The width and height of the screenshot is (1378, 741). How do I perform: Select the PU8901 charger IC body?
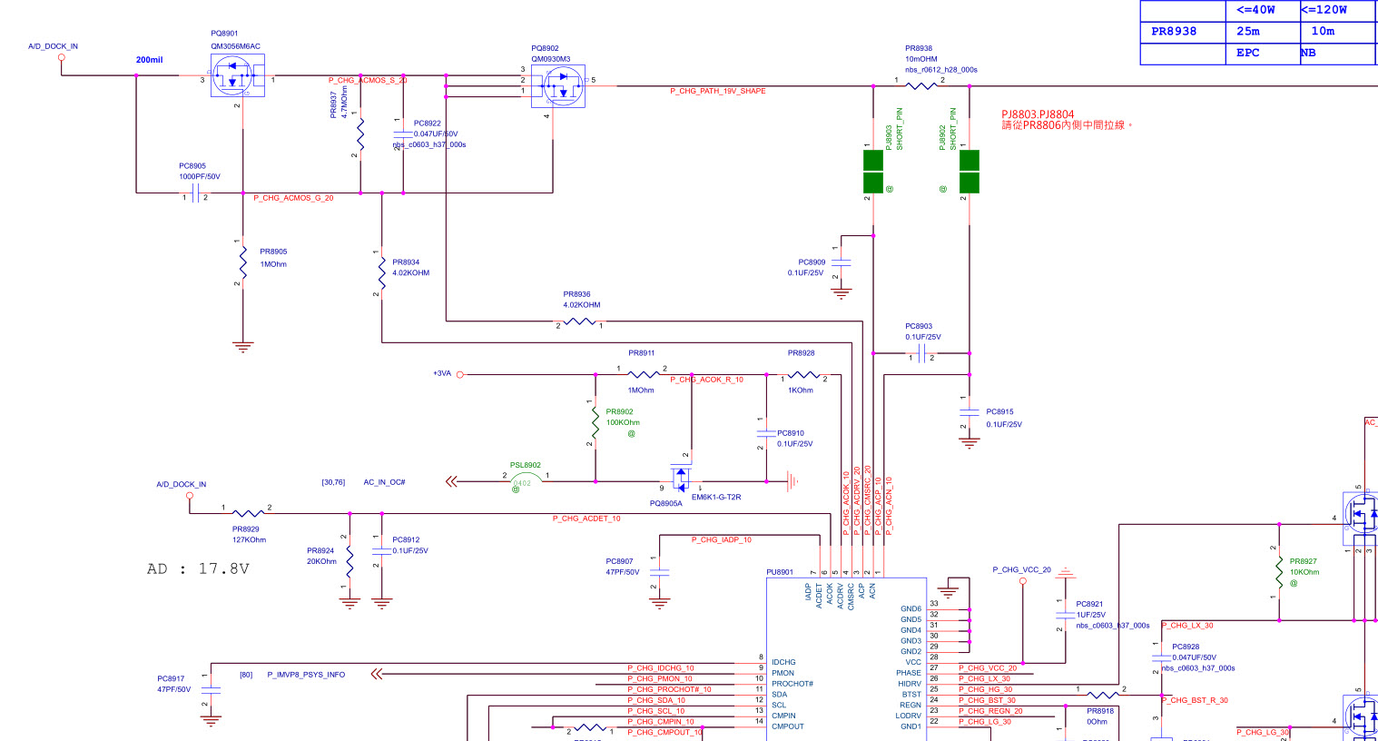[x=846, y=658]
